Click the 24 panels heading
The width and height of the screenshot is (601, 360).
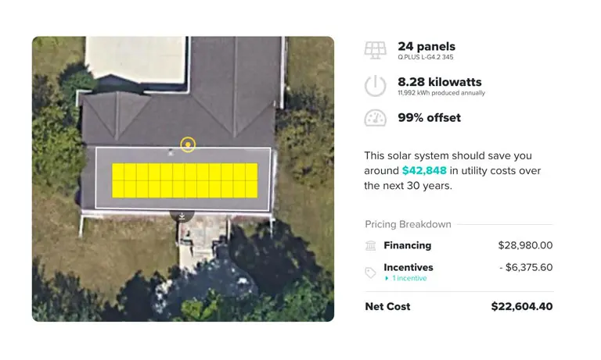pyautogui.click(x=426, y=46)
